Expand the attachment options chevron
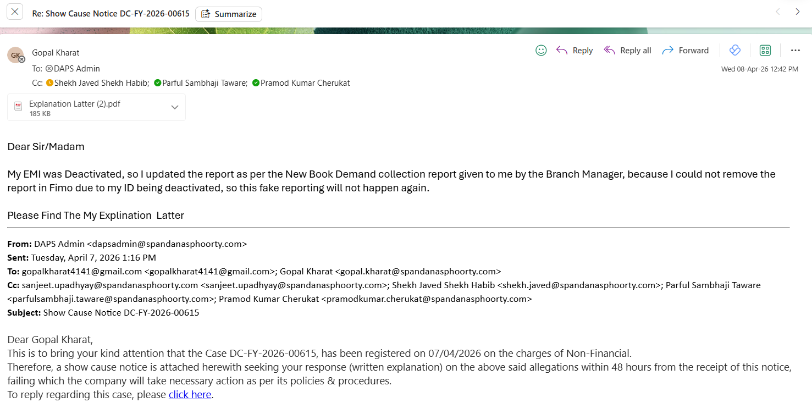The width and height of the screenshot is (812, 419). click(175, 107)
